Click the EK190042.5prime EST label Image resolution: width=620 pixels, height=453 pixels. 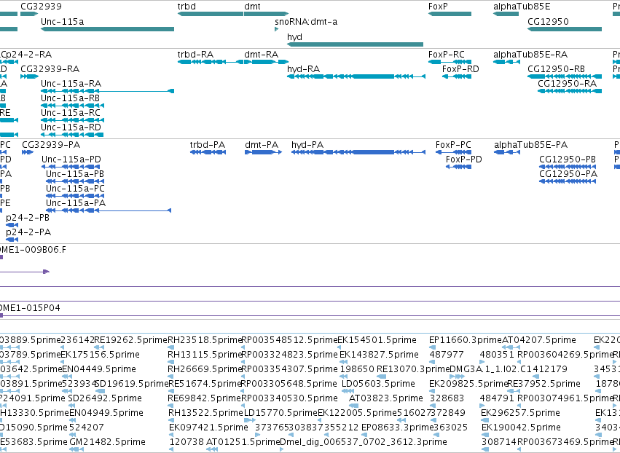pos(521,428)
